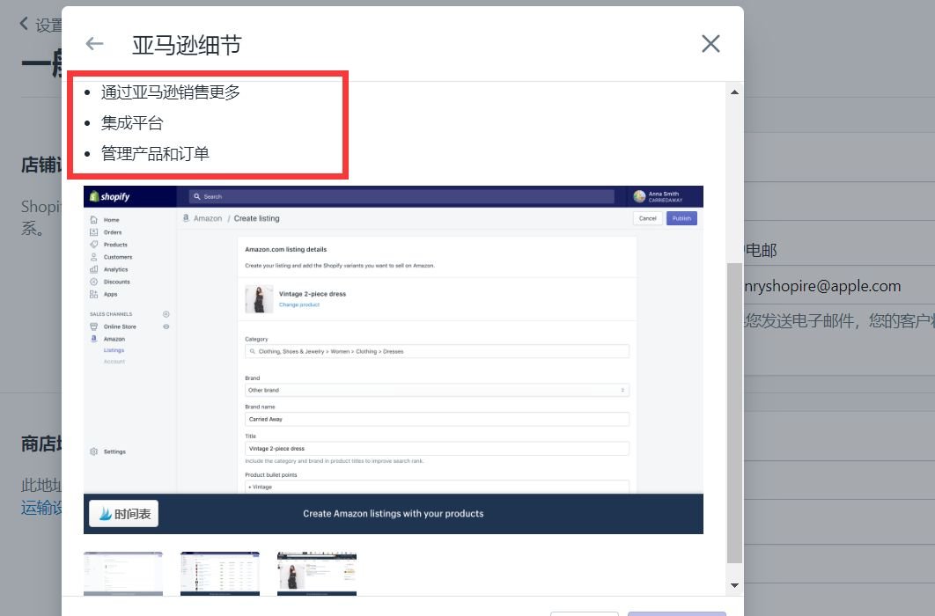This screenshot has height=616, width=935.
Task: Click the 设置 back chevron behind dialog
Action: click(24, 23)
